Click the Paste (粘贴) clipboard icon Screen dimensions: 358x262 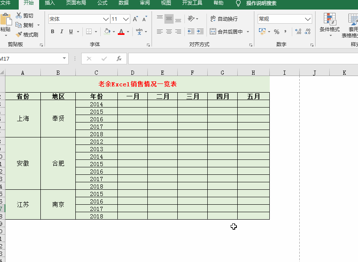coord(6,20)
